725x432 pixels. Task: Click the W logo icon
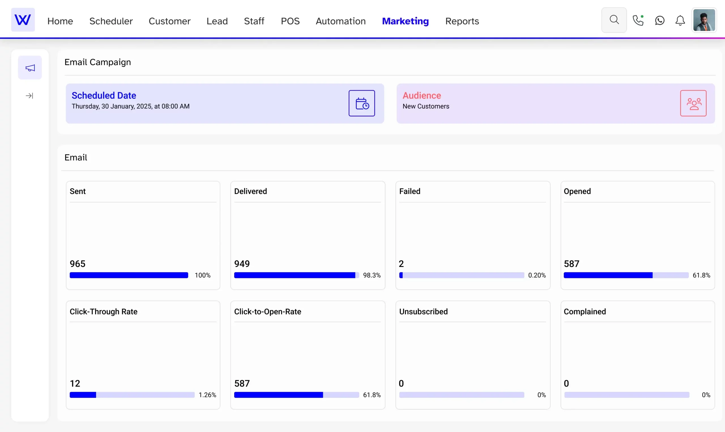(x=23, y=20)
